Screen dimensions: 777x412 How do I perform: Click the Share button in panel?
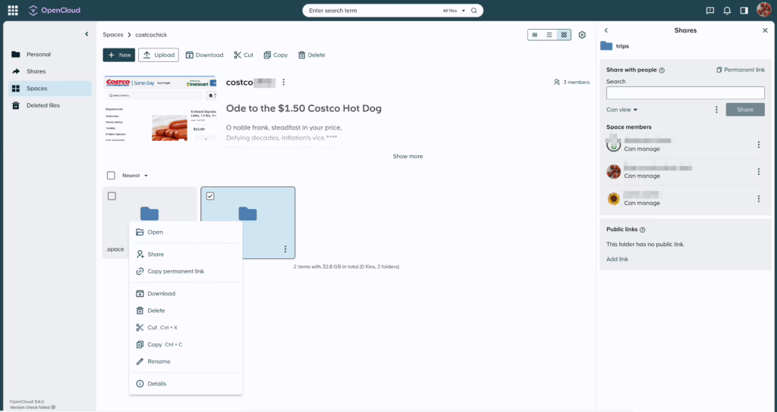(745, 110)
